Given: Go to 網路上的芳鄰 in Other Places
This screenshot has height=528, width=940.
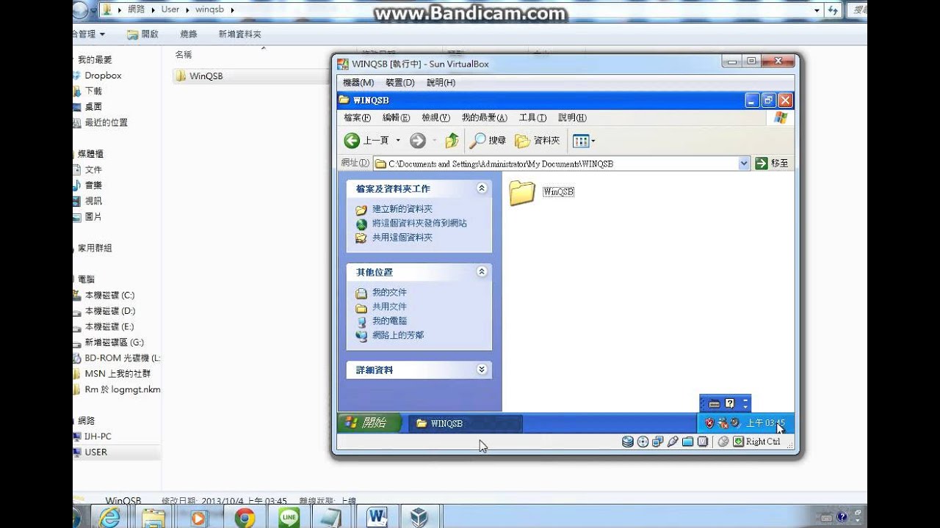Looking at the screenshot, I should click(398, 335).
